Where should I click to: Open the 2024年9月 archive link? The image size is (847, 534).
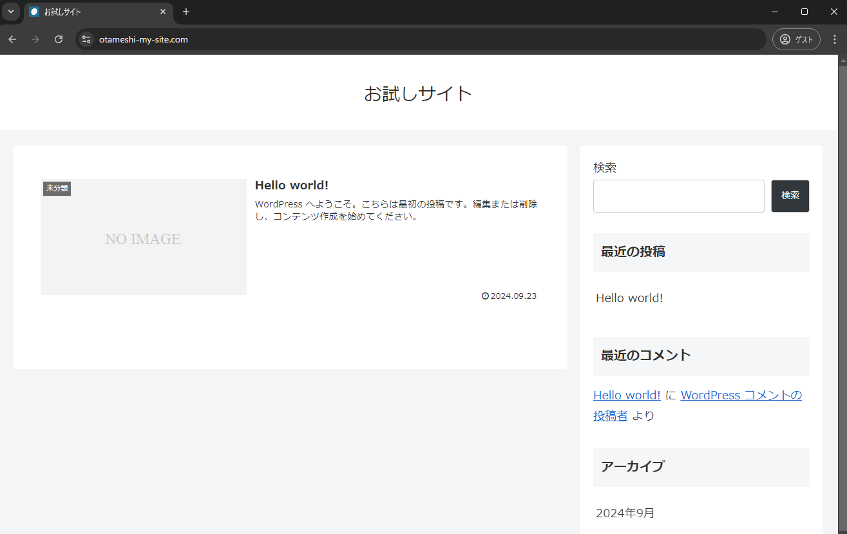[625, 513]
